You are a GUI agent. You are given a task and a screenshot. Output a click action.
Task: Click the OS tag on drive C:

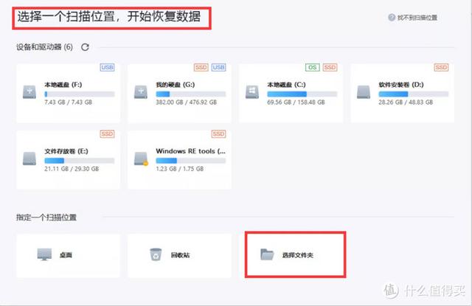[313, 67]
